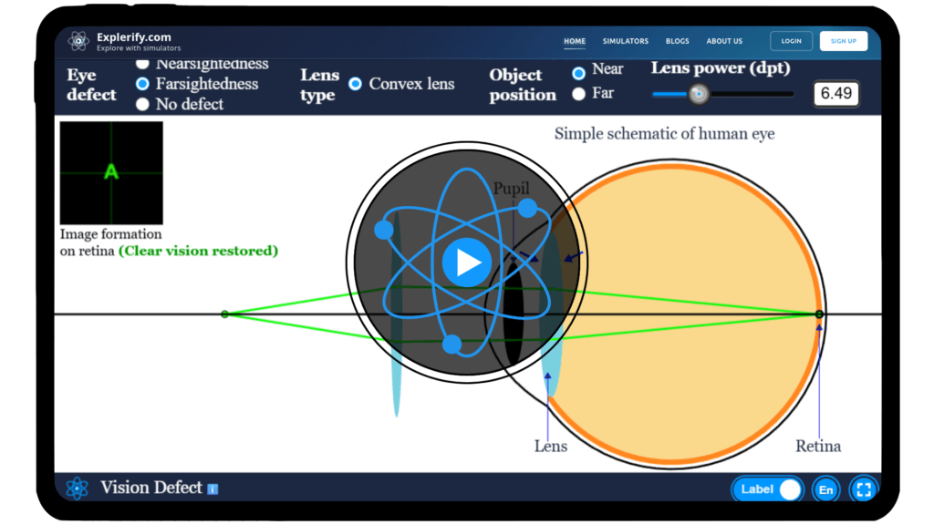Switch to the SIMULATORS menu item
This screenshot has width=934, height=525.
pos(626,41)
